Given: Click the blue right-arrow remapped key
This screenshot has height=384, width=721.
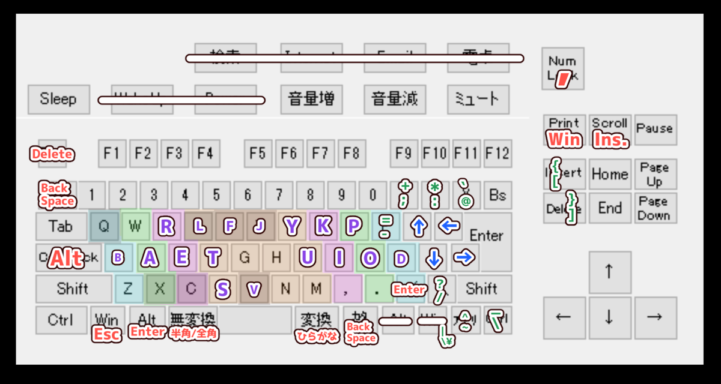Looking at the screenshot, I should click(463, 257).
